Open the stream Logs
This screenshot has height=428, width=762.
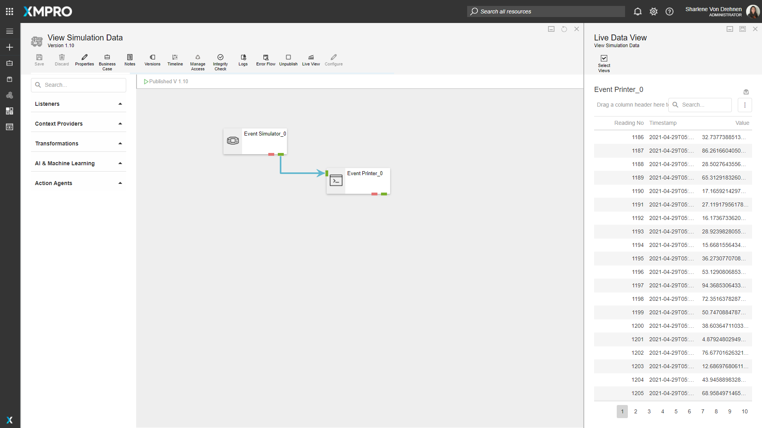[243, 60]
